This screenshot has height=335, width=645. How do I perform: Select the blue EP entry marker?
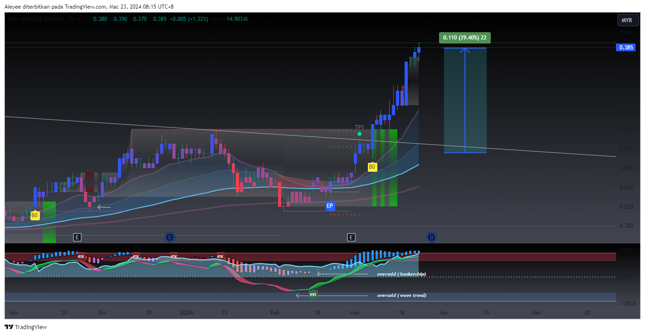click(x=330, y=206)
